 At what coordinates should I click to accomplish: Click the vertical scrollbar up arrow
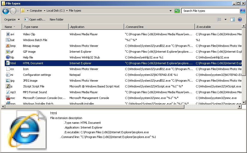(x=244, y=26)
